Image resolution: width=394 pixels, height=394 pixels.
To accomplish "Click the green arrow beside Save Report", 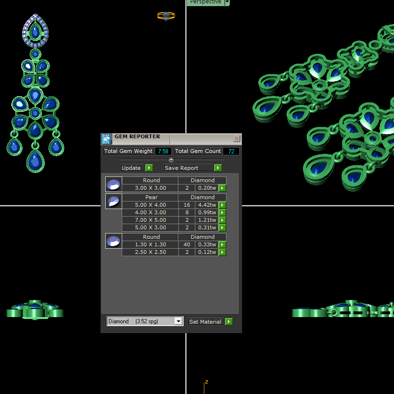I will (x=218, y=168).
